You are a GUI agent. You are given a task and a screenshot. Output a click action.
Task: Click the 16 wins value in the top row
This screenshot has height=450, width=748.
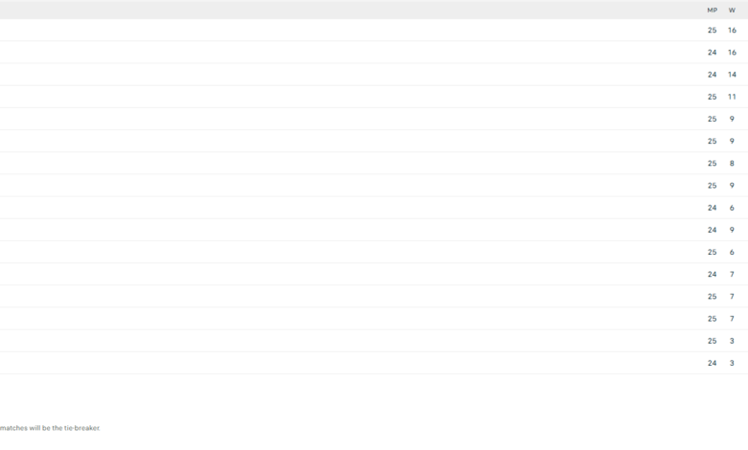(732, 31)
